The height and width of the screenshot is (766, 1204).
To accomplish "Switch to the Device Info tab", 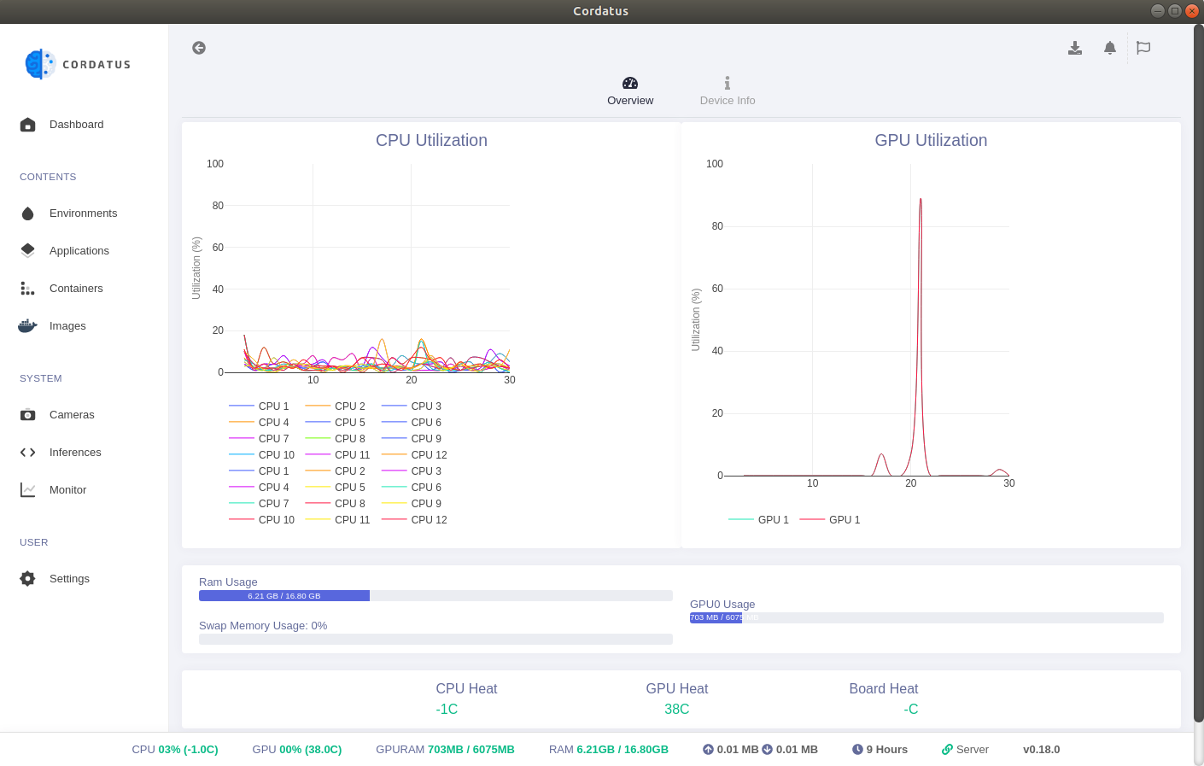I will click(728, 91).
